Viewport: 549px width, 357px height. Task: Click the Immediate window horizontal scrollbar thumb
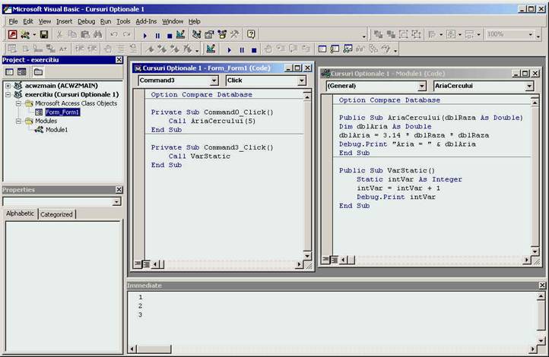154,349
